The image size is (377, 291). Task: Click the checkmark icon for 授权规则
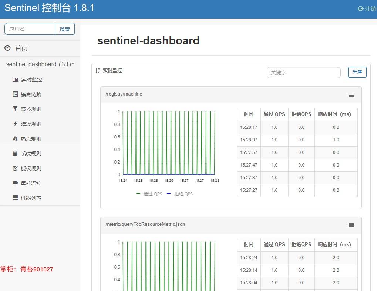15,168
